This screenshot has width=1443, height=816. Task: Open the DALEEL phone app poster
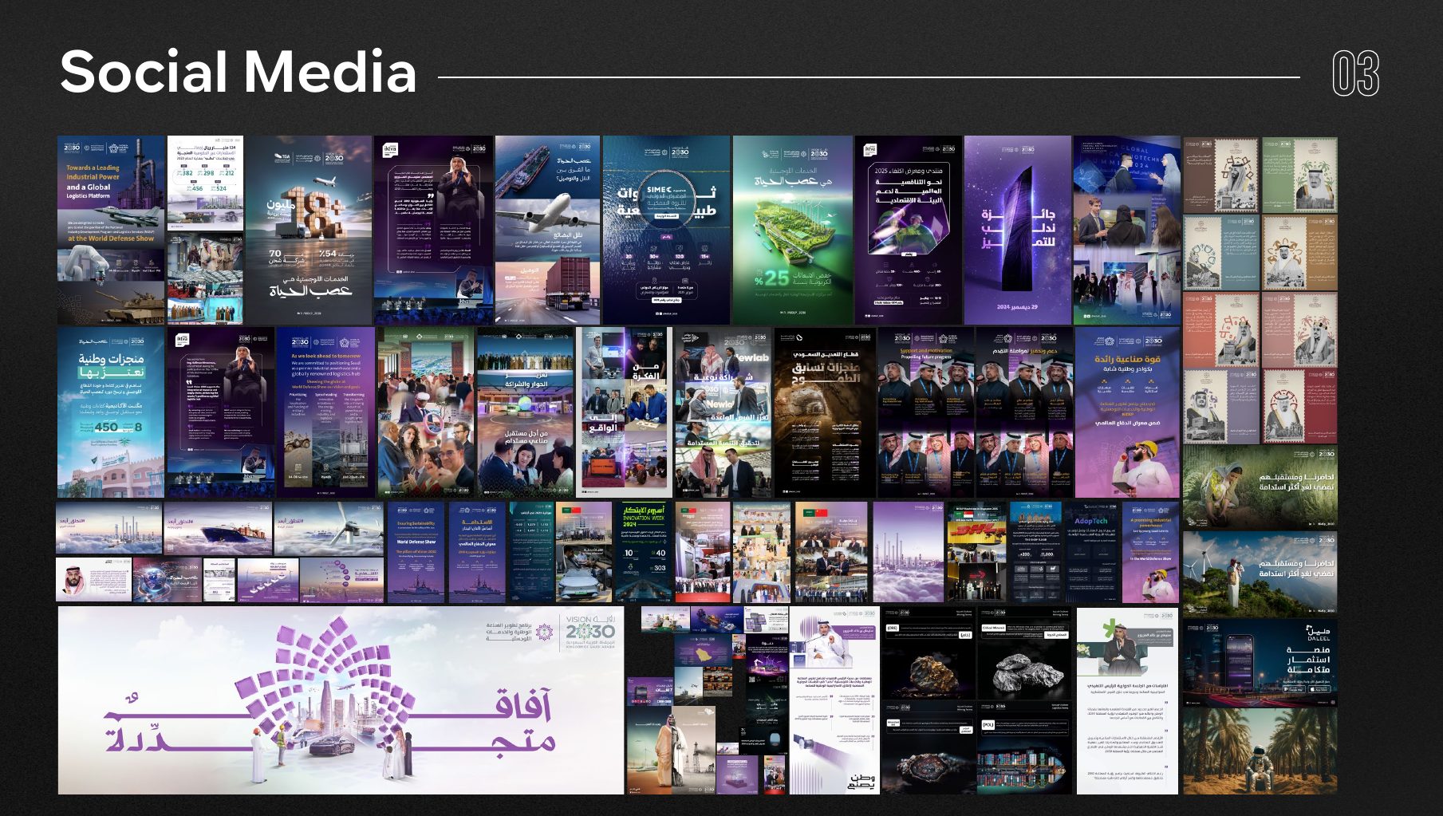pyautogui.click(x=1260, y=663)
